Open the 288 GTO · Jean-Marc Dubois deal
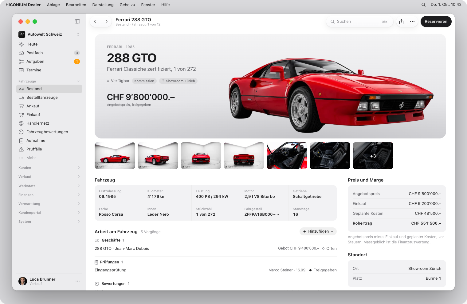Screen dimensions: 467x304 pyautogui.click(x=216, y=248)
